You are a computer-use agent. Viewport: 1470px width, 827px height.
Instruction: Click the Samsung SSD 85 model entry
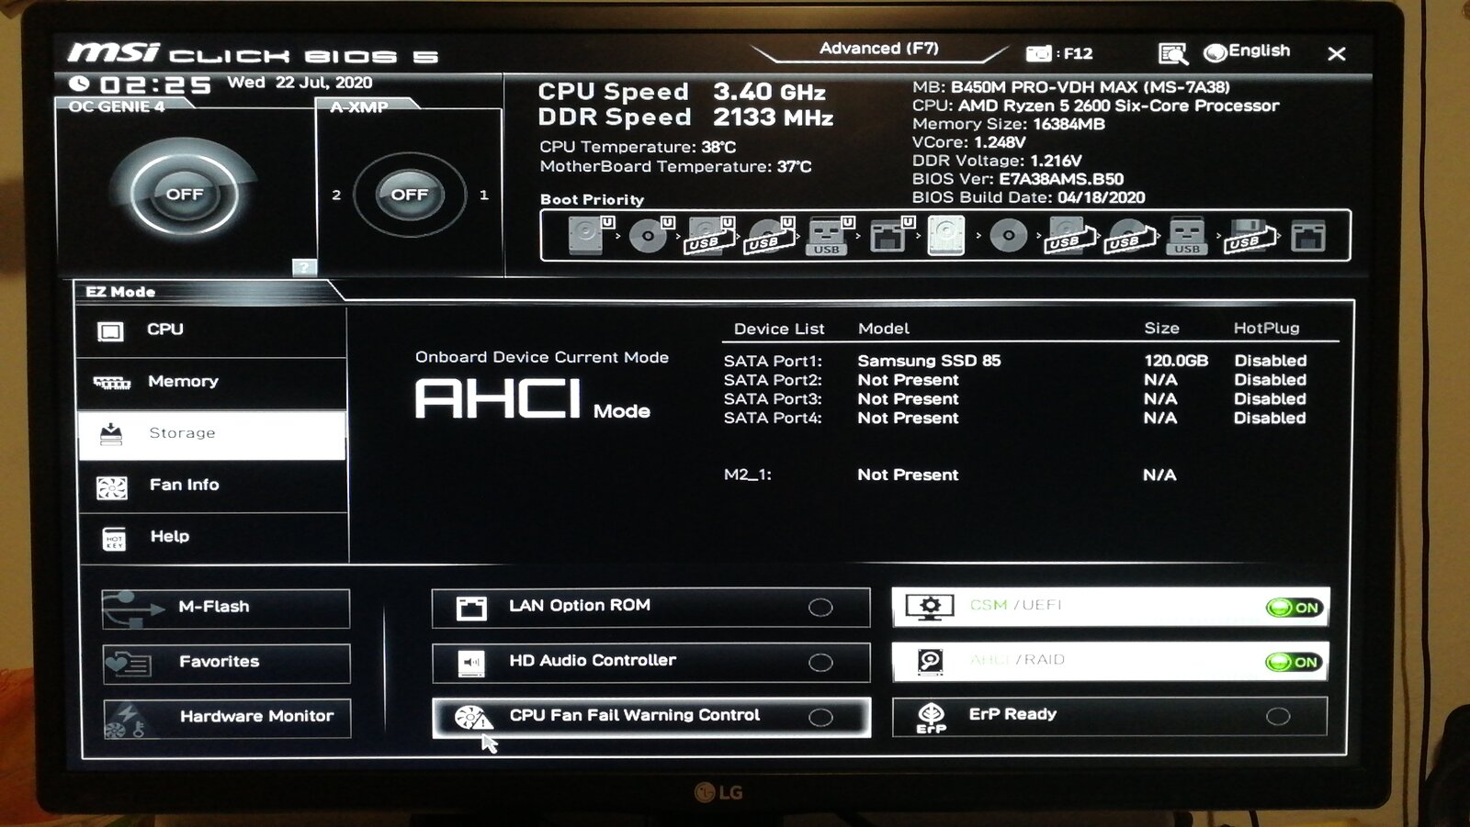(929, 361)
